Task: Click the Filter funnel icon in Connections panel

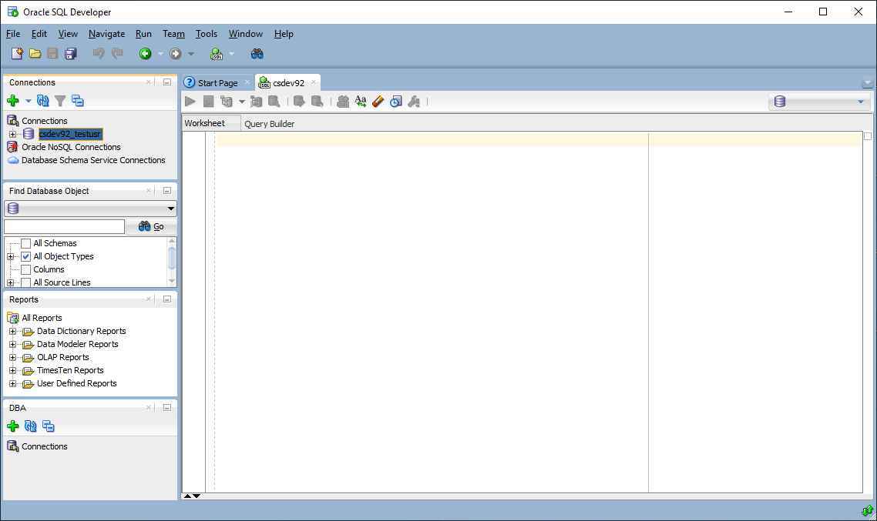Action: click(x=60, y=101)
